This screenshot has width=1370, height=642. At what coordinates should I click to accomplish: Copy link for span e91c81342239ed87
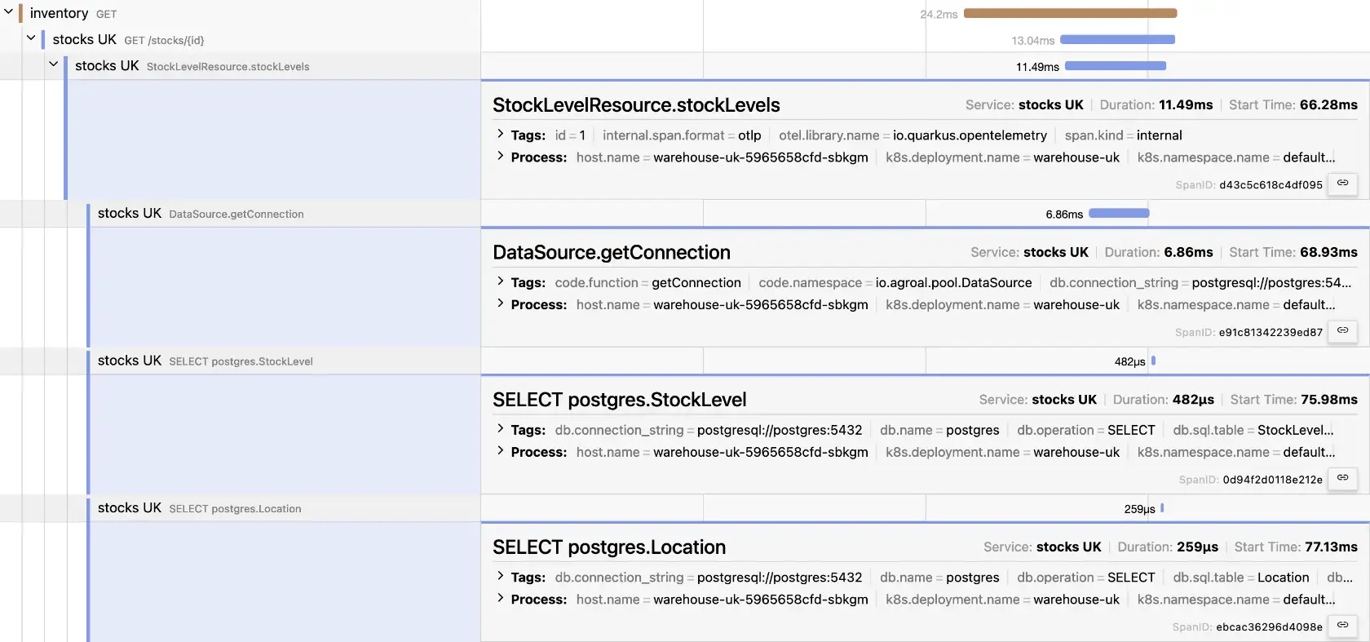tap(1342, 331)
